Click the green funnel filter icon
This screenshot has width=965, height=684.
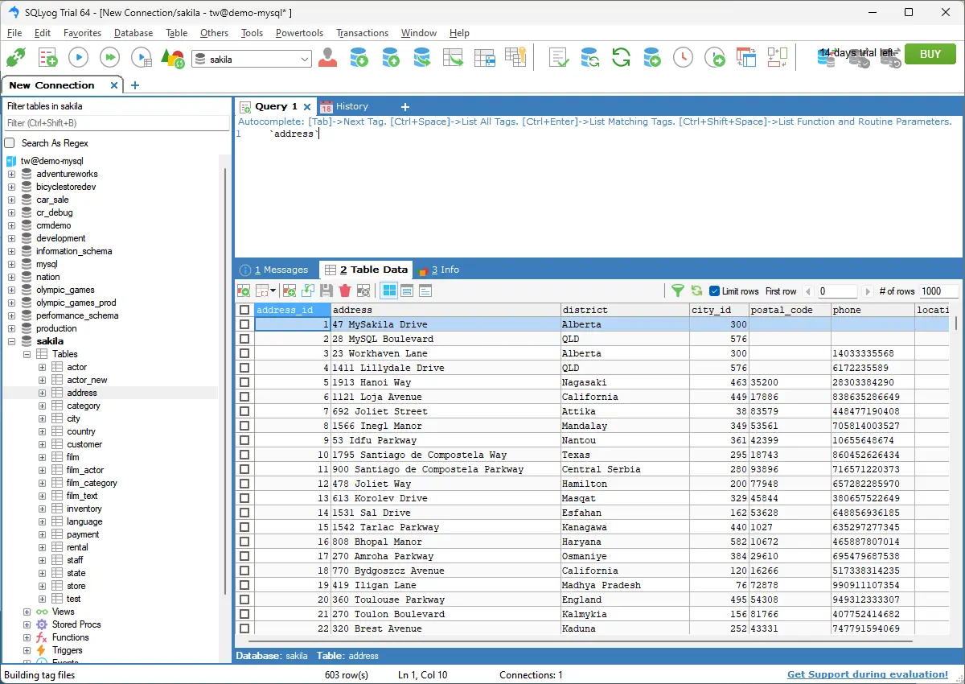[x=678, y=291]
